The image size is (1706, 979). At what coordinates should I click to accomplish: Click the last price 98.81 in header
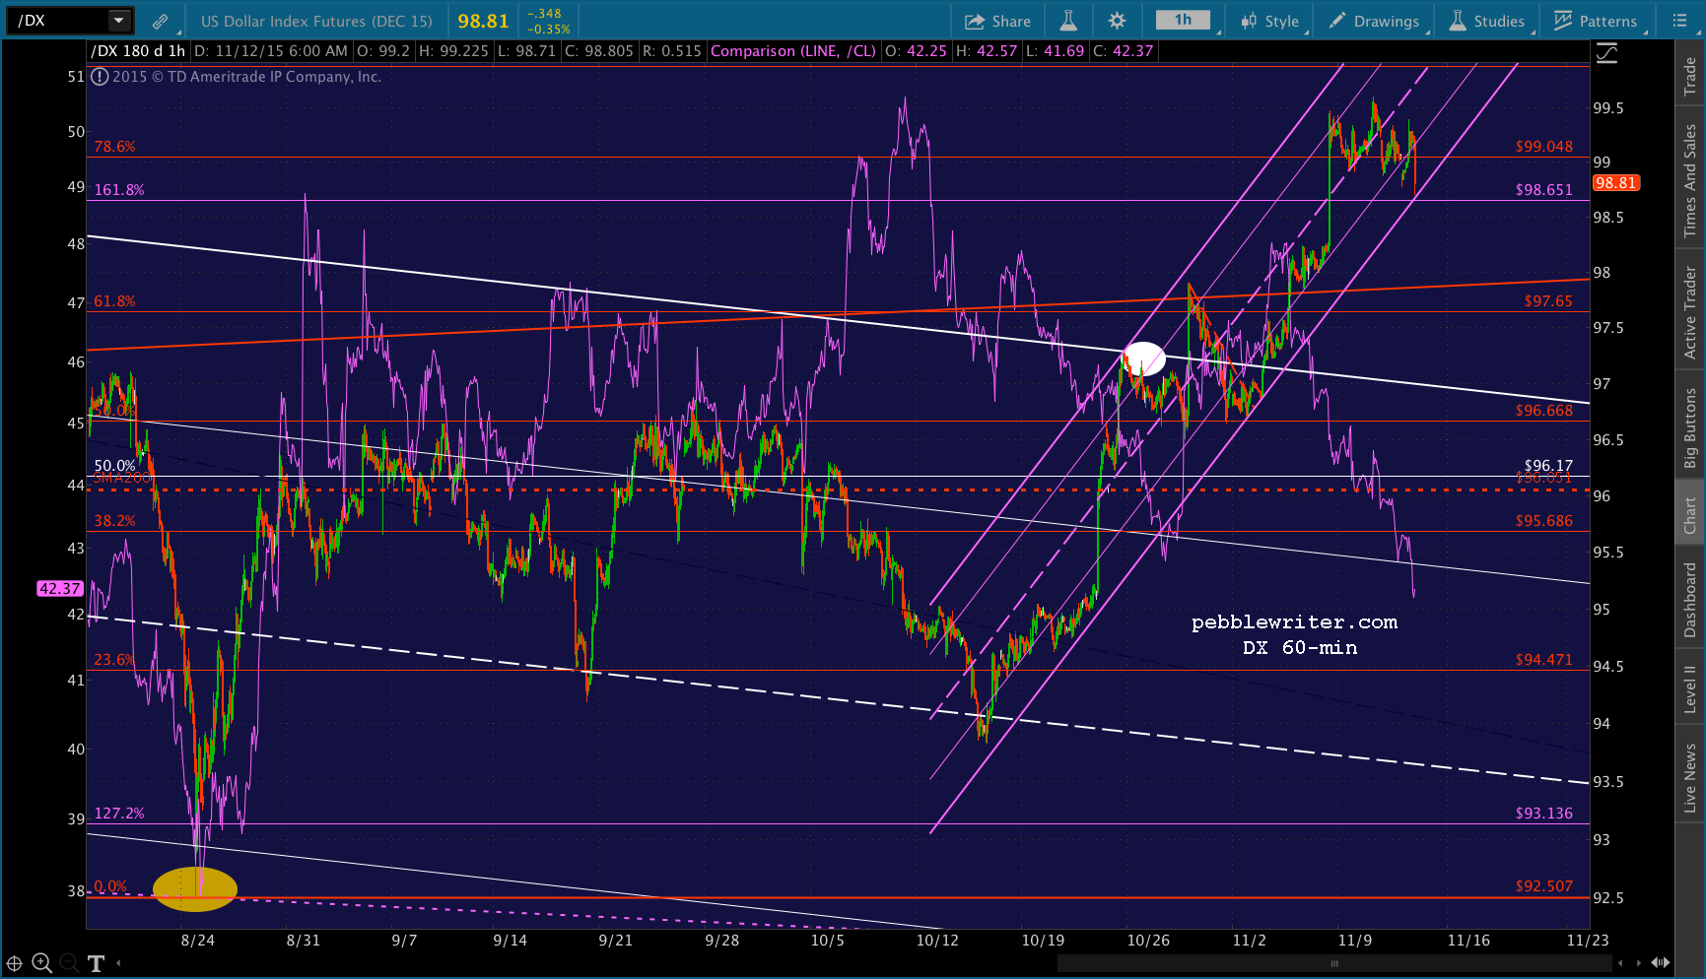483,21
